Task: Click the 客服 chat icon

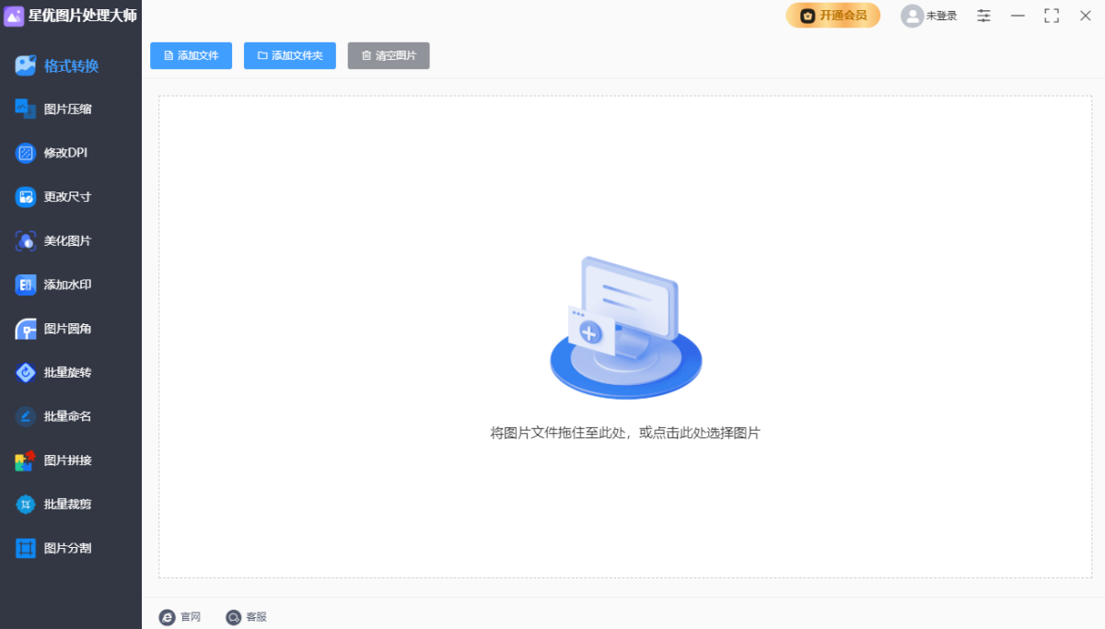Action: pyautogui.click(x=234, y=617)
